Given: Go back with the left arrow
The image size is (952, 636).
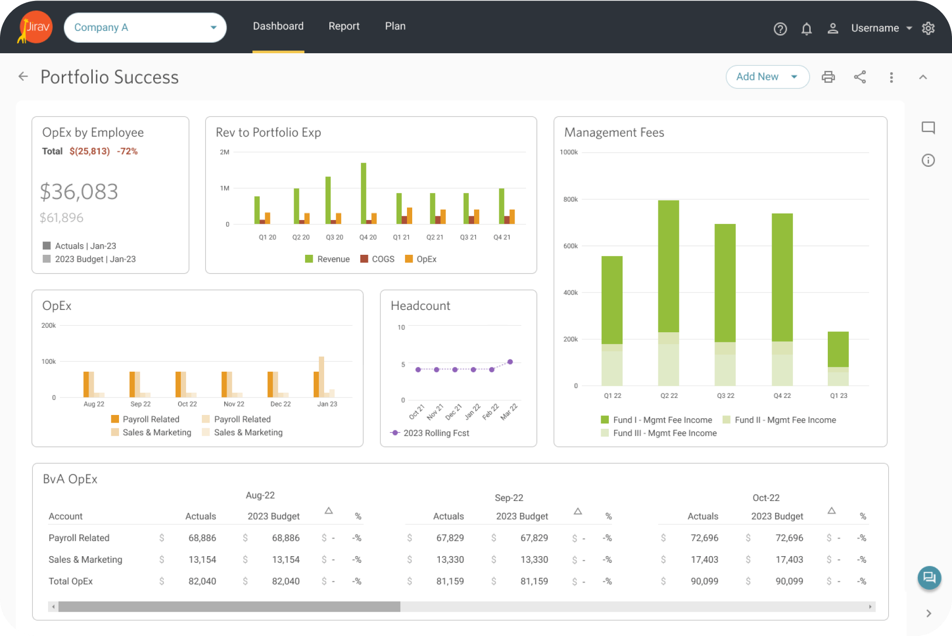Looking at the screenshot, I should tap(23, 76).
